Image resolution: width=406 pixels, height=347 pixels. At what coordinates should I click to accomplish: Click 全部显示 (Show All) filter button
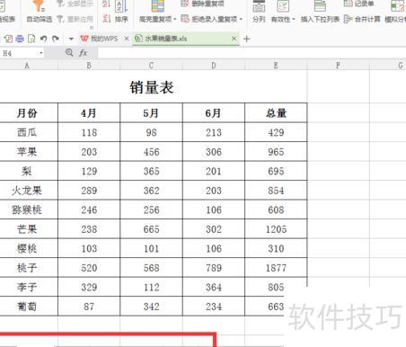click(75, 4)
